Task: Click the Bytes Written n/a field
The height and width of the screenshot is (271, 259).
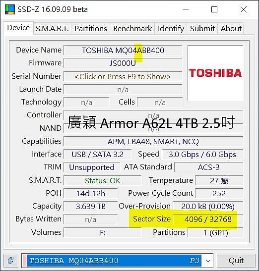Action: (90, 219)
